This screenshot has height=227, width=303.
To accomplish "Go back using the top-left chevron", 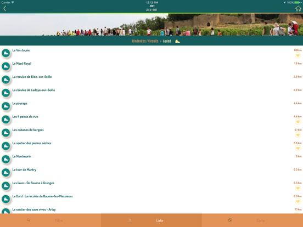I will pos(4,8).
